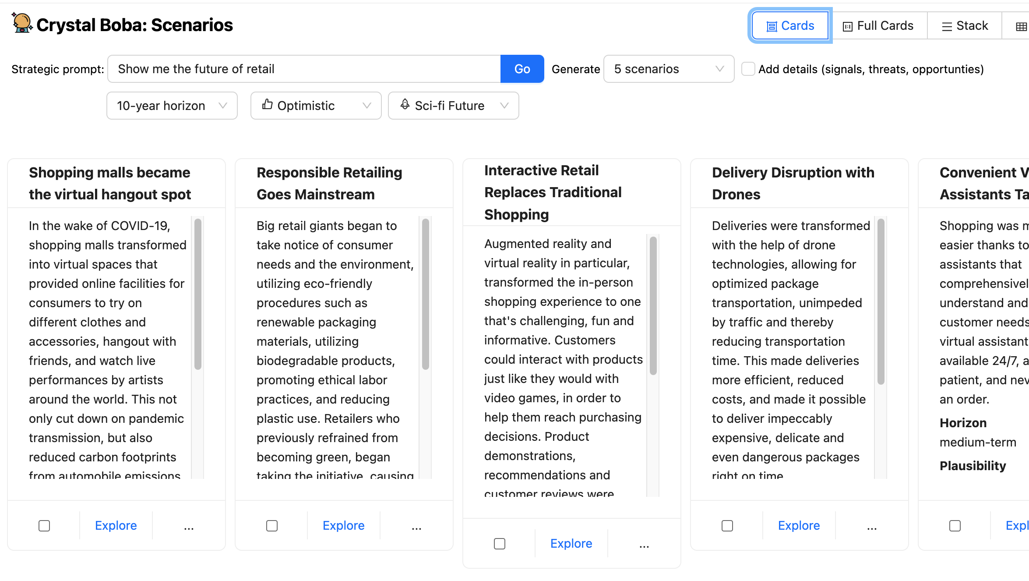Screen dimensions: 1029x581
Task: Check the Delivery Disruption with Drones checkbox
Action: pos(727,525)
